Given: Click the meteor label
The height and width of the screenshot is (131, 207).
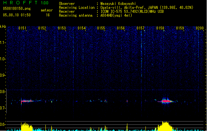Looking at the screenshot, I should (47, 10).
